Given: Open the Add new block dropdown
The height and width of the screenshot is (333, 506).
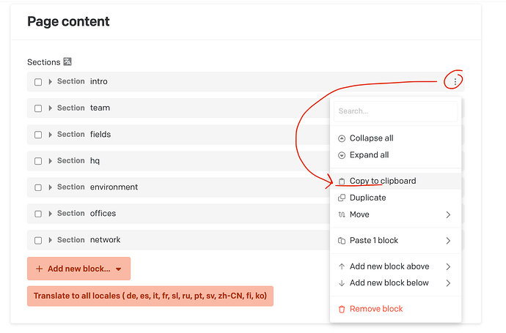Looking at the screenshot, I should tap(78, 269).
